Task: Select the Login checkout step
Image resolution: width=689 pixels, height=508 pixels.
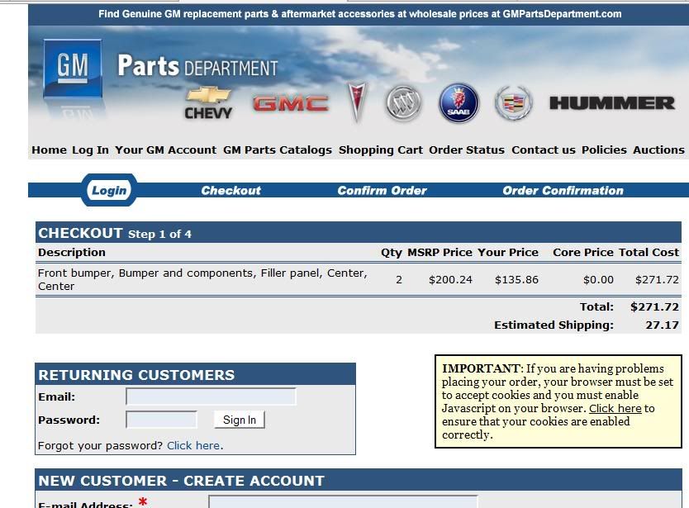Action: pos(109,190)
